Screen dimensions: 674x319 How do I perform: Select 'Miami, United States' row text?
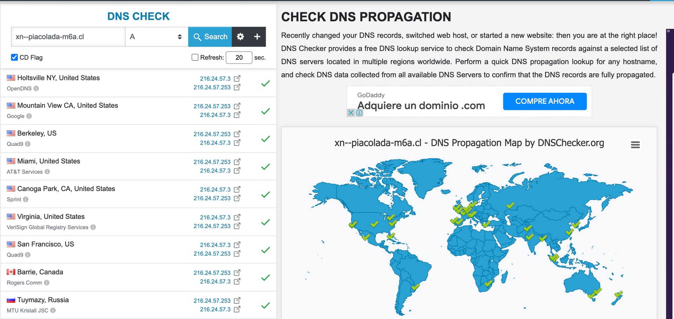(x=49, y=161)
